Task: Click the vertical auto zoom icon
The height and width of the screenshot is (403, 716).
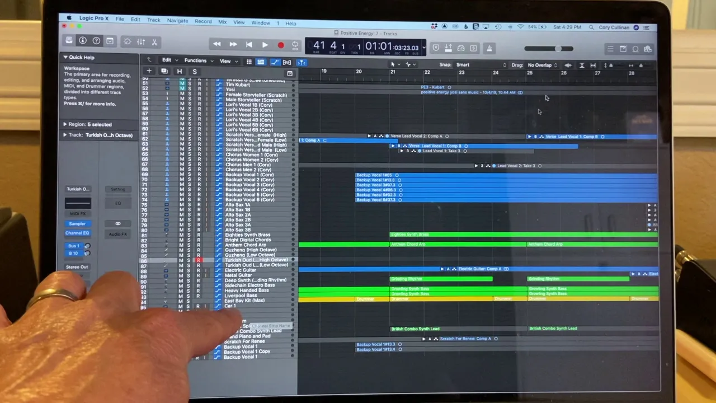Action: click(x=582, y=65)
